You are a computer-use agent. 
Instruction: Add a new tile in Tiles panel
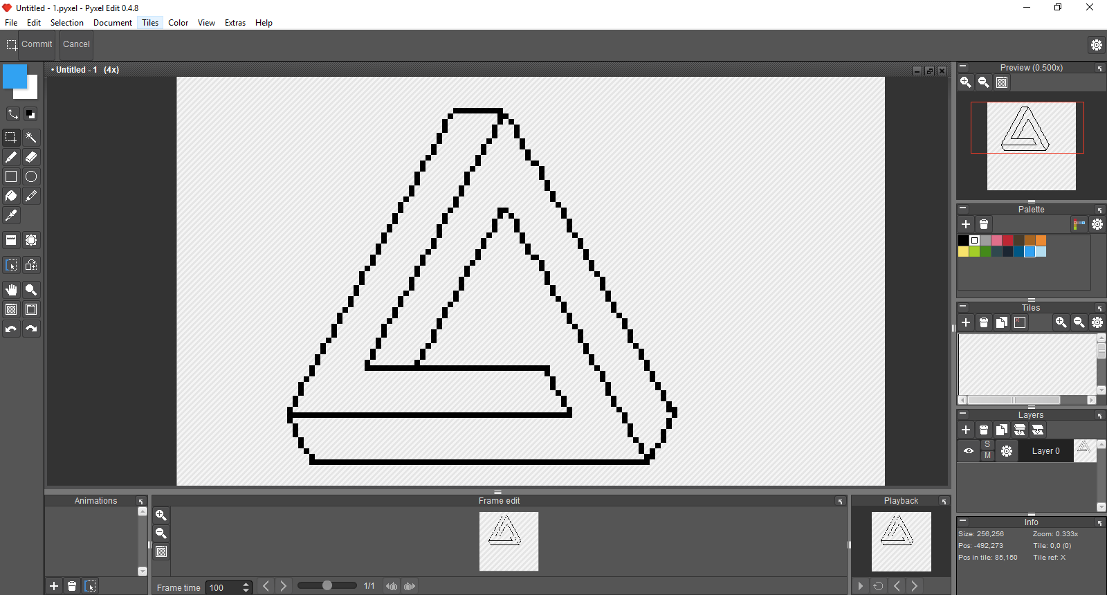(x=966, y=322)
